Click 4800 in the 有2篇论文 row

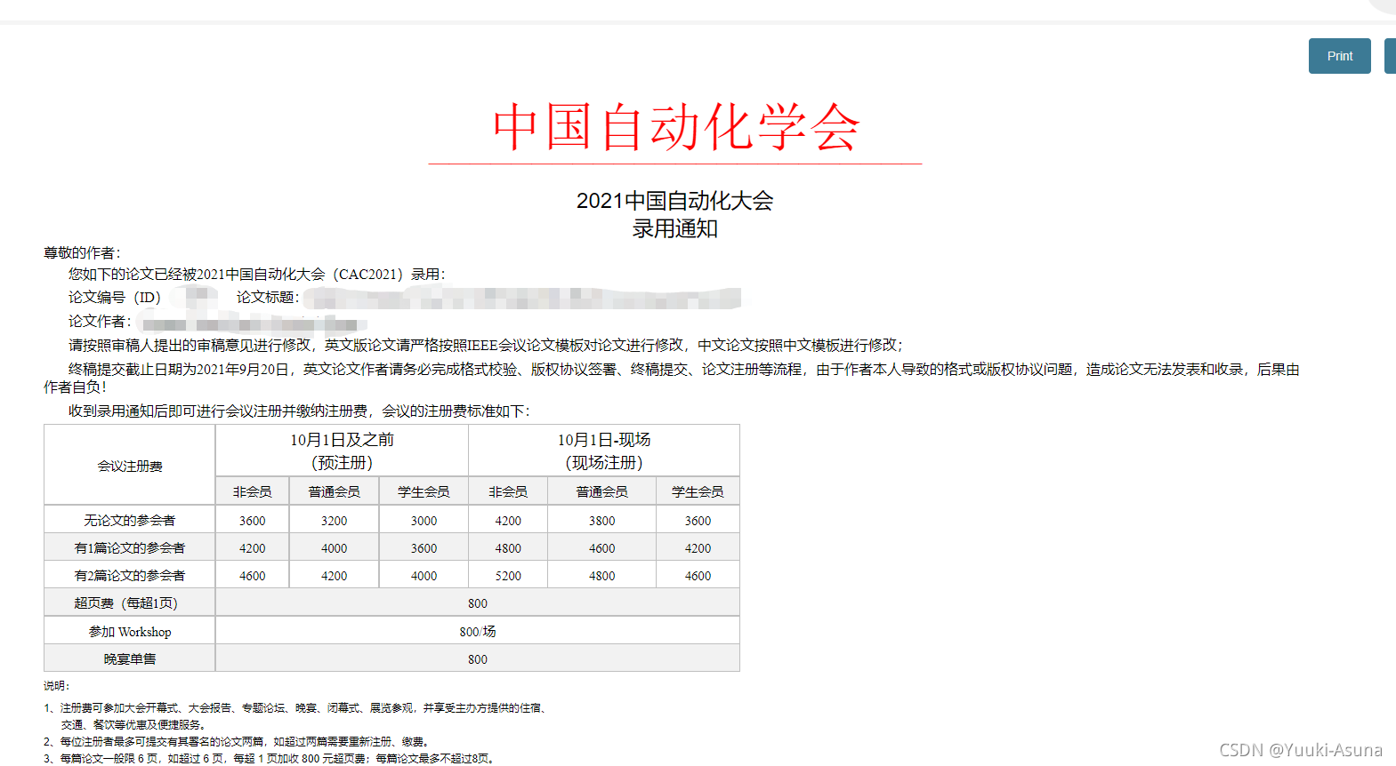click(602, 575)
